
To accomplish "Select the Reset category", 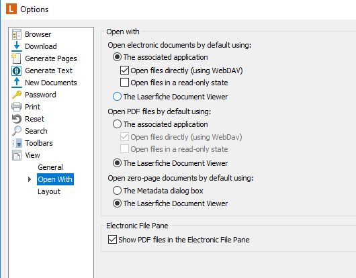I will tap(34, 119).
